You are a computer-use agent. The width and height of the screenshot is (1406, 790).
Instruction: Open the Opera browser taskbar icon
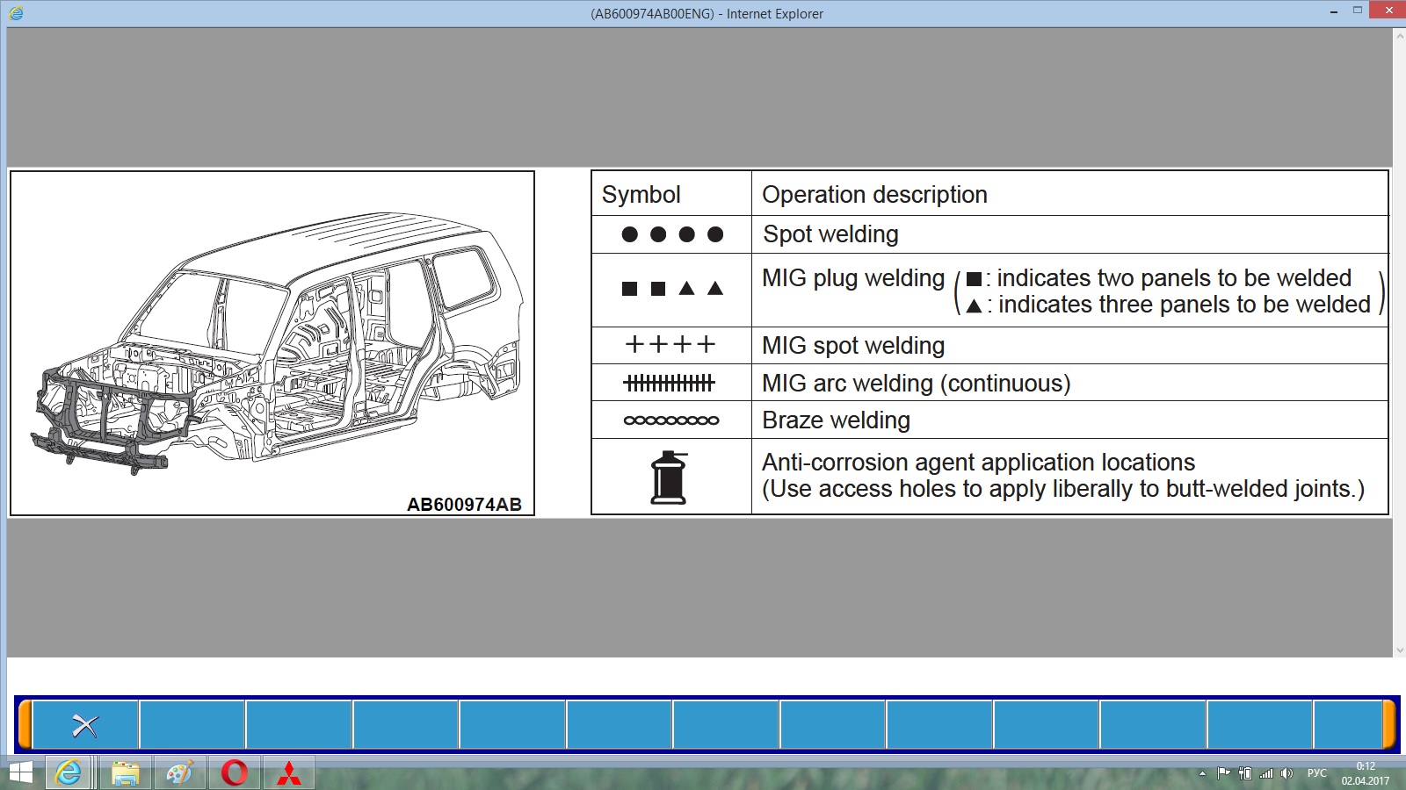(x=235, y=773)
